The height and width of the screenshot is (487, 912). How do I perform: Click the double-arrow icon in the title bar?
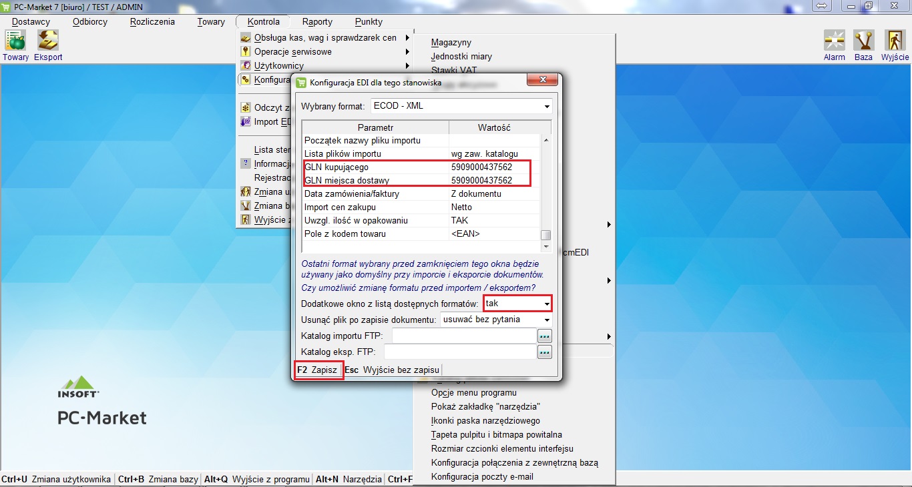pyautogui.click(x=822, y=6)
